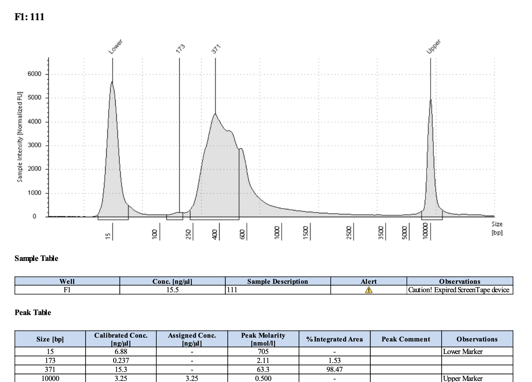The width and height of the screenshot is (532, 382).
Task: Click the Lower Marker observation cell
Action: point(463,352)
